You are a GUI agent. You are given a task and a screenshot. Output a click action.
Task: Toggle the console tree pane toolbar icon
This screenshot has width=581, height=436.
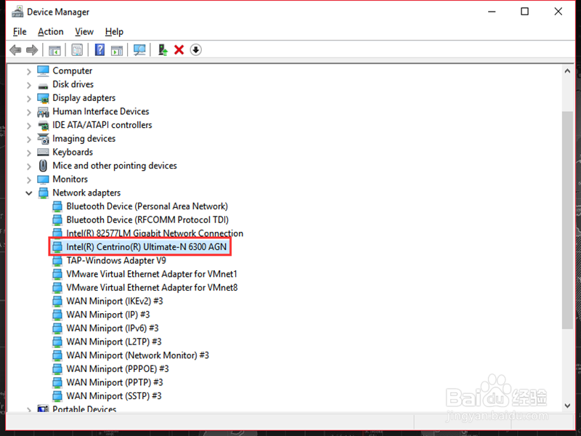coord(54,50)
